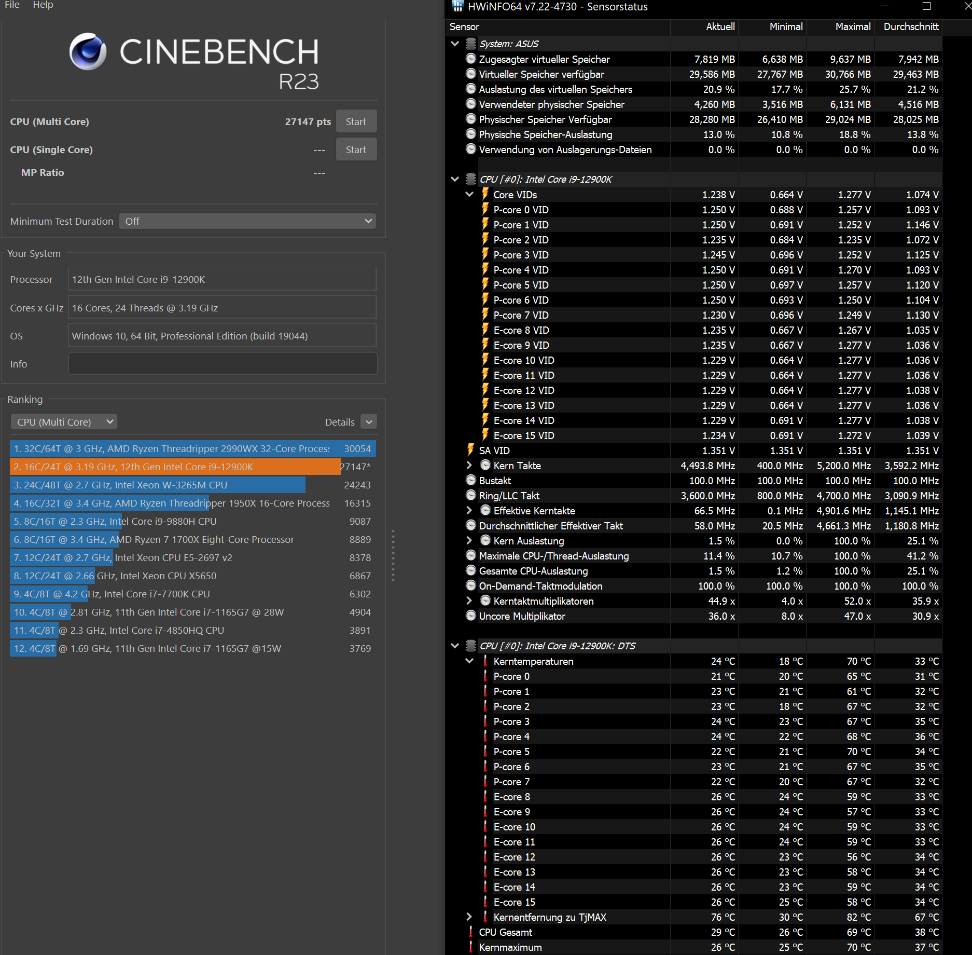The image size is (972, 955).
Task: Click the Cores x GHz field
Action: (223, 308)
